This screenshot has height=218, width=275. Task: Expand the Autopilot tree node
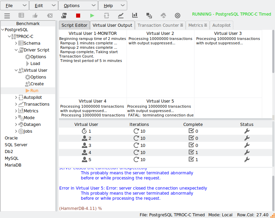point(16,97)
